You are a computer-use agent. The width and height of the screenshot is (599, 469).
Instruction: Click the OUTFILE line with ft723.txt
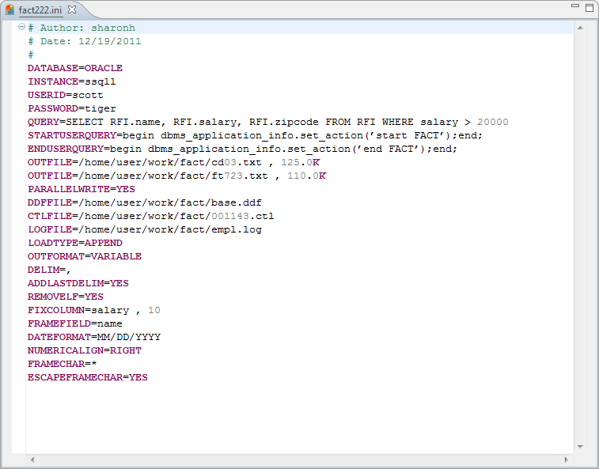point(177,176)
